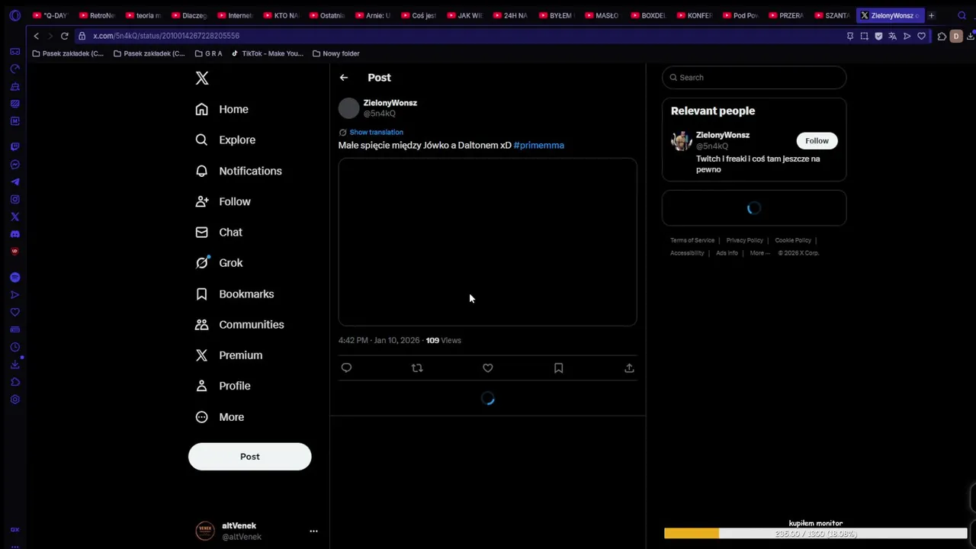Open ZielonyWonsz avatar in Relevant people

click(681, 141)
